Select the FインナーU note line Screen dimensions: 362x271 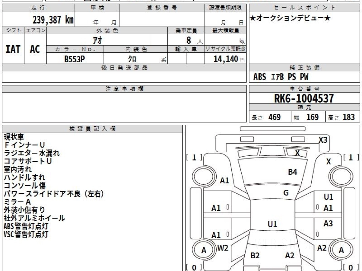click(x=24, y=145)
